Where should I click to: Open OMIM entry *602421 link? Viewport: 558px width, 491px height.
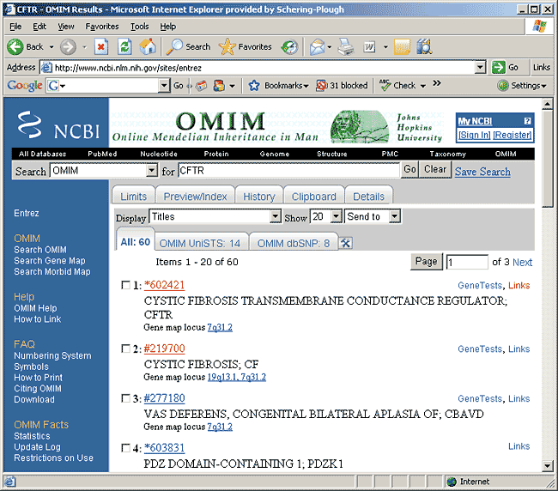point(165,285)
